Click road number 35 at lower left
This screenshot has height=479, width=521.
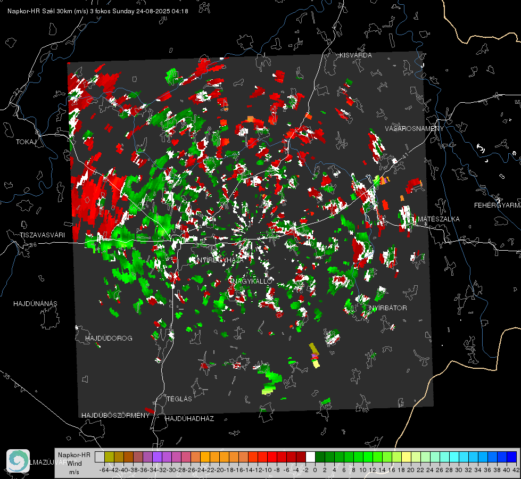point(7,376)
